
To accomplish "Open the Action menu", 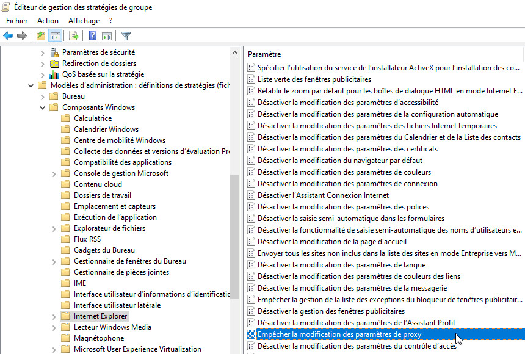I will coord(48,21).
